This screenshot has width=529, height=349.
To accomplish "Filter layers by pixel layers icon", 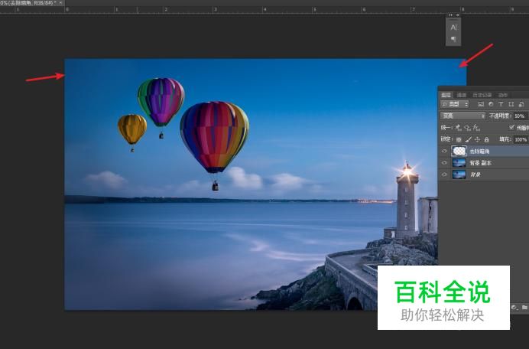I will [481, 104].
